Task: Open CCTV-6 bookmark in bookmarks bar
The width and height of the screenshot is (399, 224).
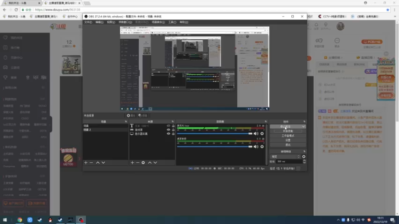Action: click(x=332, y=16)
